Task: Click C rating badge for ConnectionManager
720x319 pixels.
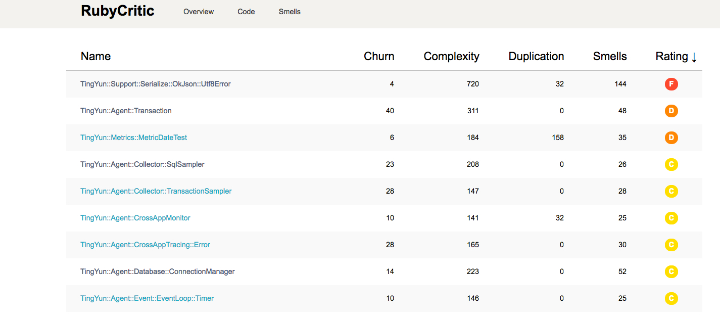Action: coord(671,272)
